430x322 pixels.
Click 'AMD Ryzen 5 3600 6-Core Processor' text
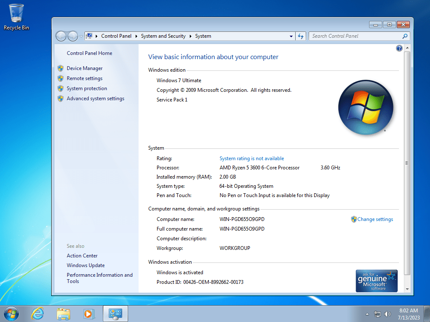coord(260,168)
